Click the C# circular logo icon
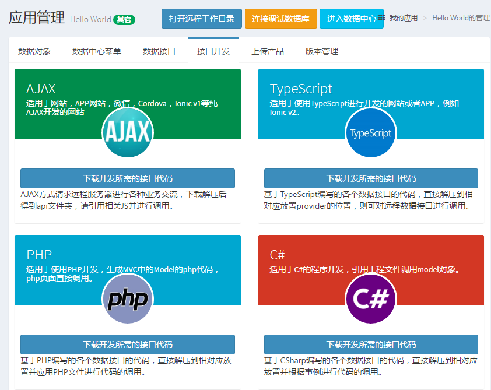491x390 pixels. pos(371,298)
